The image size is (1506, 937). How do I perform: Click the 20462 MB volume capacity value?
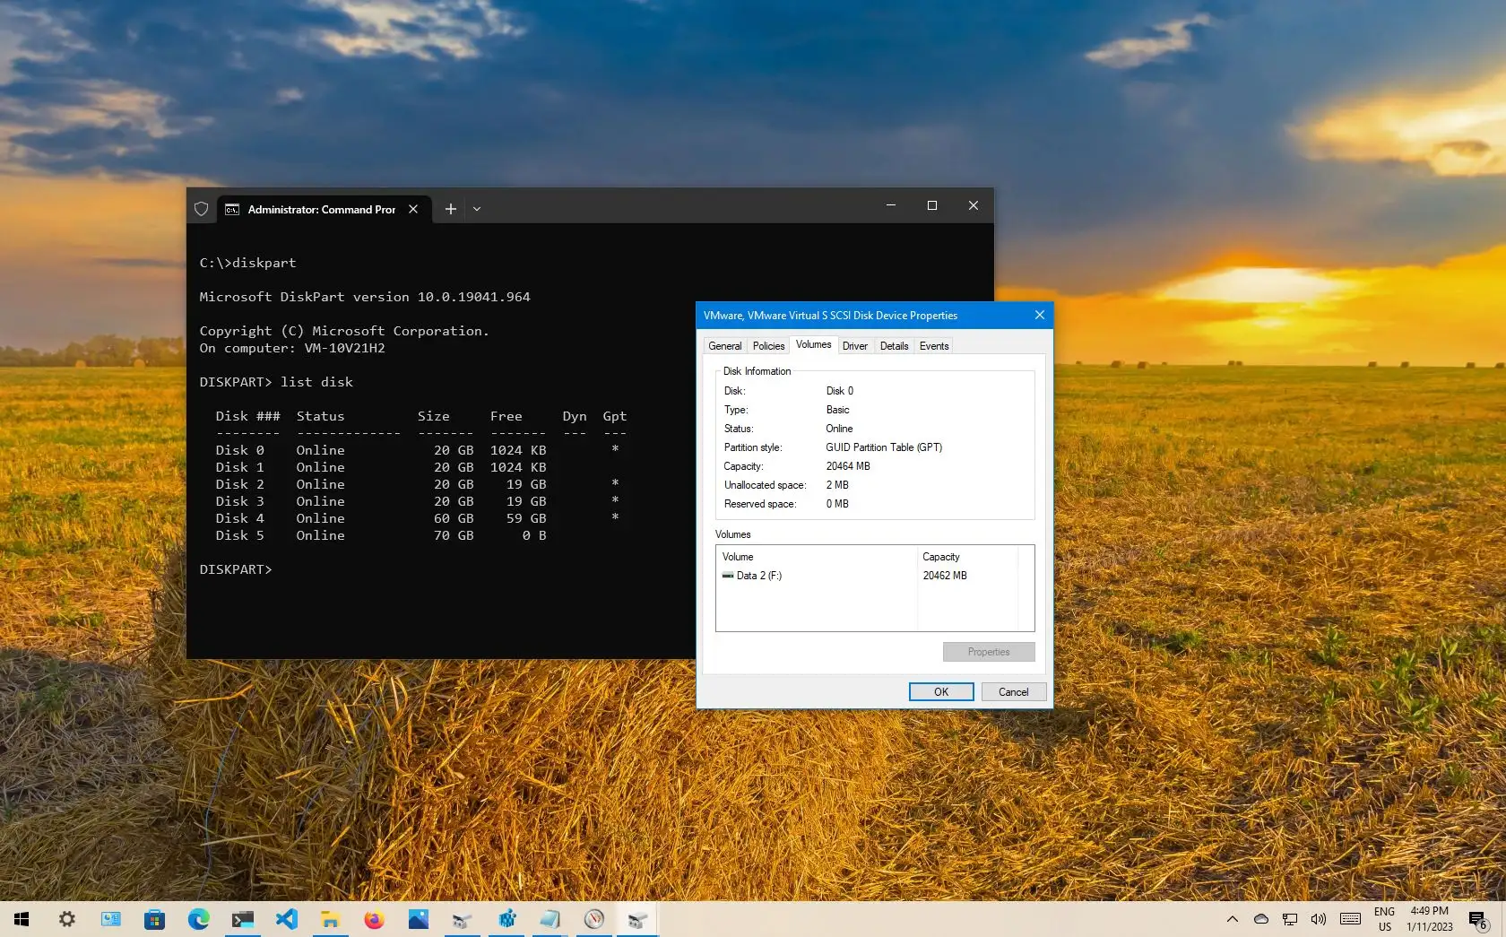[x=945, y=576]
